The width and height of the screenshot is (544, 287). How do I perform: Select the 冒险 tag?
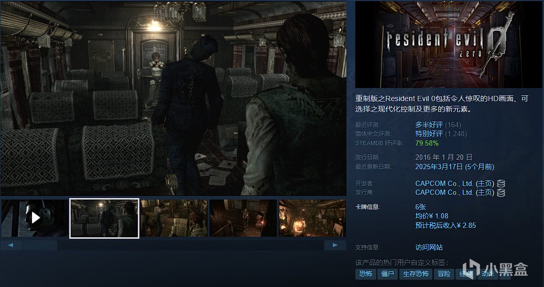click(x=444, y=274)
